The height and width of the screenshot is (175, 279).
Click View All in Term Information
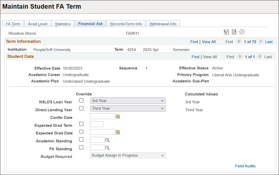(209, 42)
